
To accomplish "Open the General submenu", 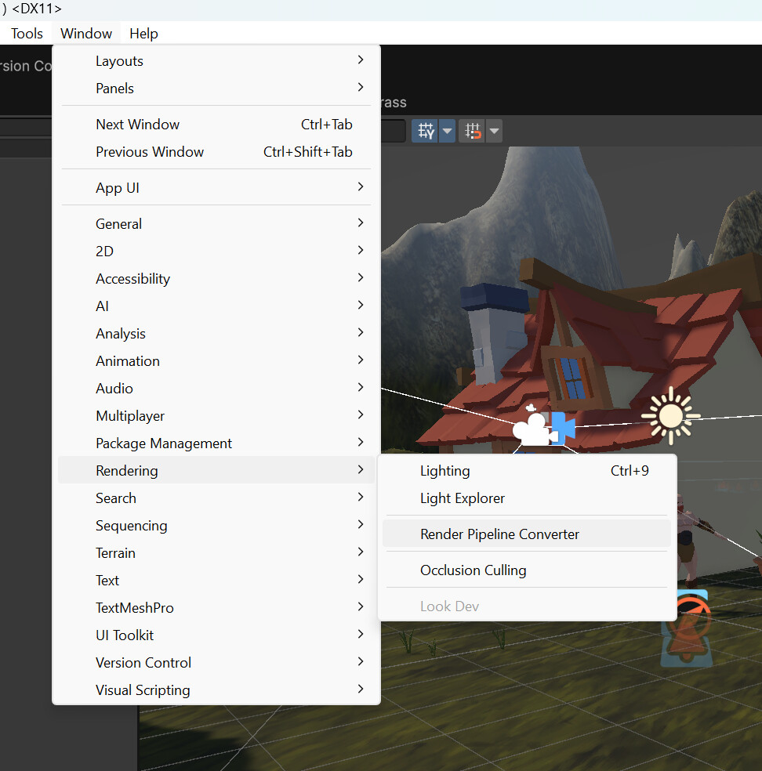I will click(216, 224).
